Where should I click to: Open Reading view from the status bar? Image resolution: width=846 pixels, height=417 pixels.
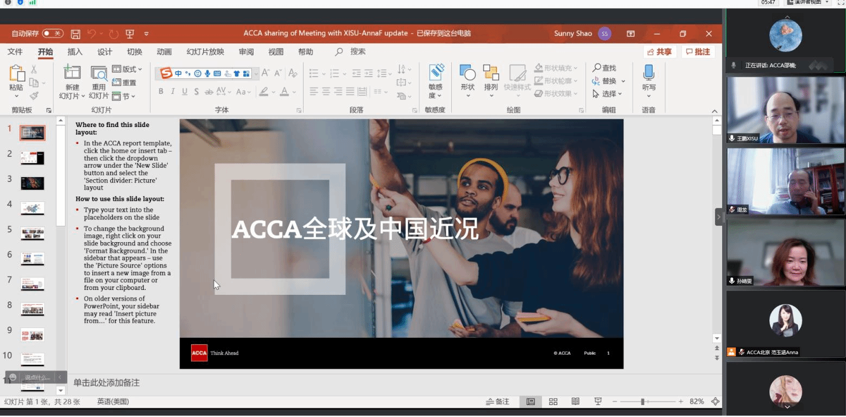(576, 402)
